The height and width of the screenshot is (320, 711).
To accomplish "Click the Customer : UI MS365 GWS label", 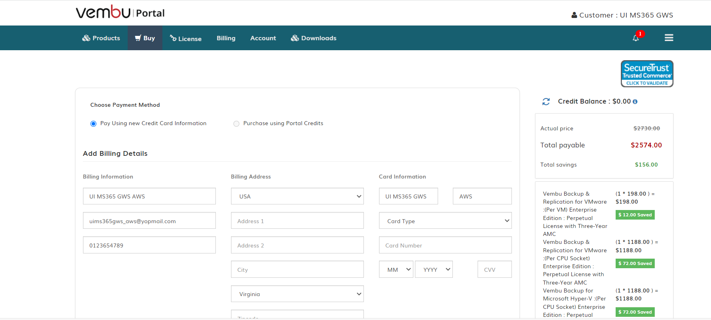I will tap(626, 15).
